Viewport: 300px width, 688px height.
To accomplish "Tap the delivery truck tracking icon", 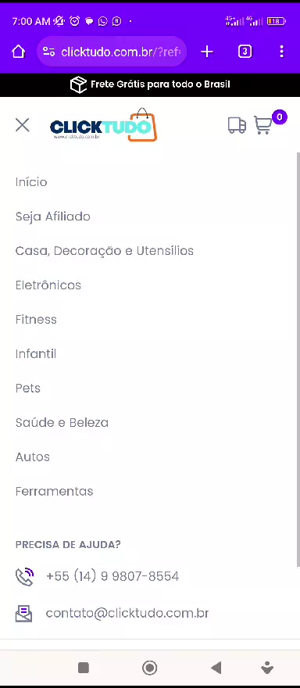I will [x=237, y=125].
